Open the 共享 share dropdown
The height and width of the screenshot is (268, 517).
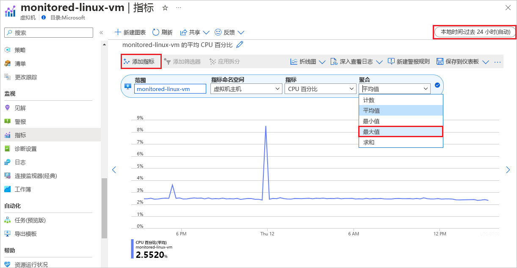pyautogui.click(x=195, y=32)
